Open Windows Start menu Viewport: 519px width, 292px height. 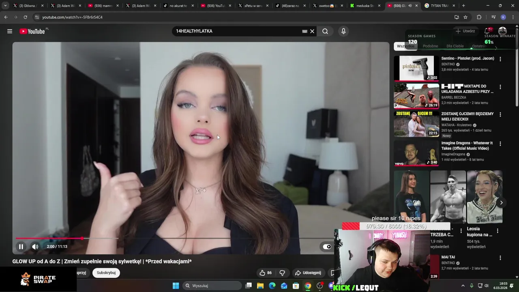(176, 286)
